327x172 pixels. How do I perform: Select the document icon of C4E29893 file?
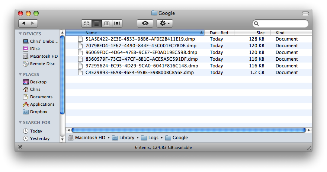tap(80, 72)
